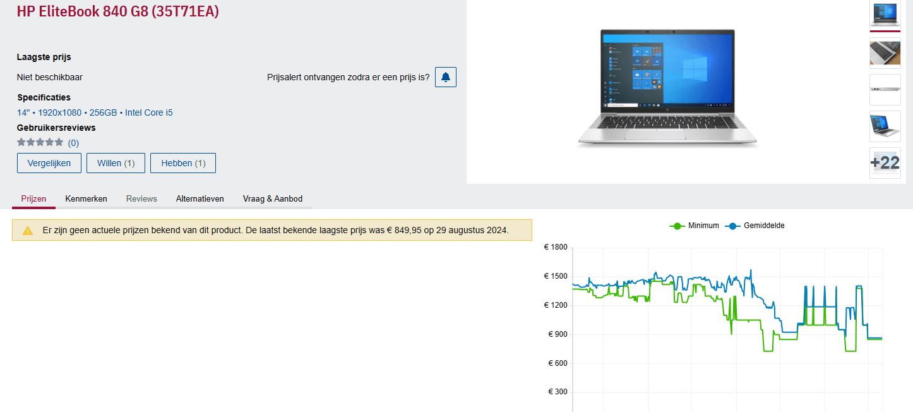Open the specifications summary link
The image size is (913, 412).
95,112
